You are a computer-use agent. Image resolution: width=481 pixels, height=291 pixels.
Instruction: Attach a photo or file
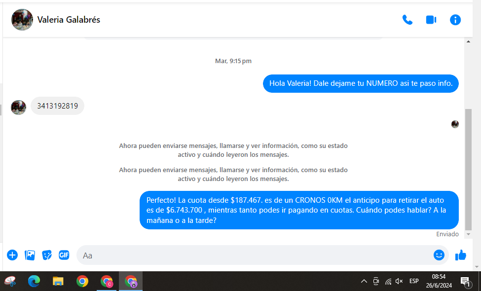tap(30, 255)
